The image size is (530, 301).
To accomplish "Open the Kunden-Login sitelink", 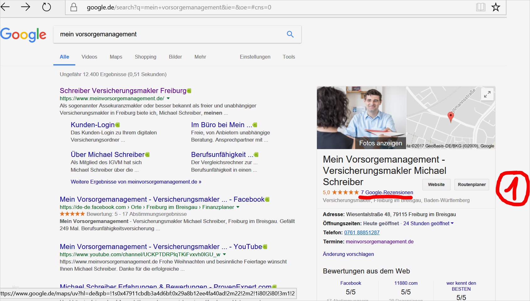I will 93,125.
